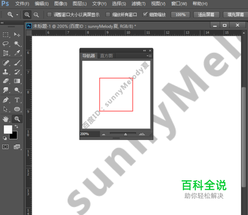This screenshot has height=215, width=248.
Task: Click the vertical scrollbar of the document
Action: (244, 137)
